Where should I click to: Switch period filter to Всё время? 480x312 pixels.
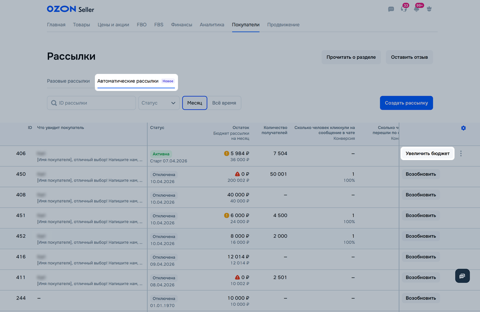pyautogui.click(x=224, y=103)
